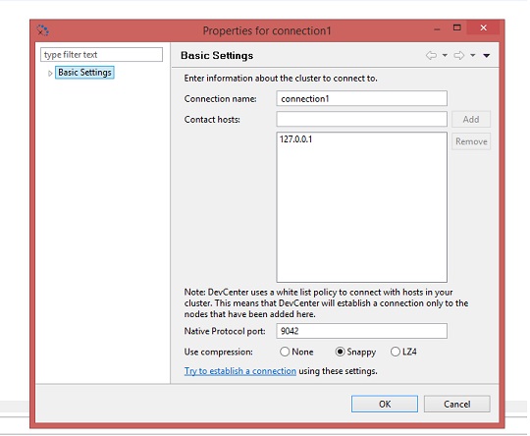530x436 pixels.
Task: Click the Add host button
Action: 471,120
